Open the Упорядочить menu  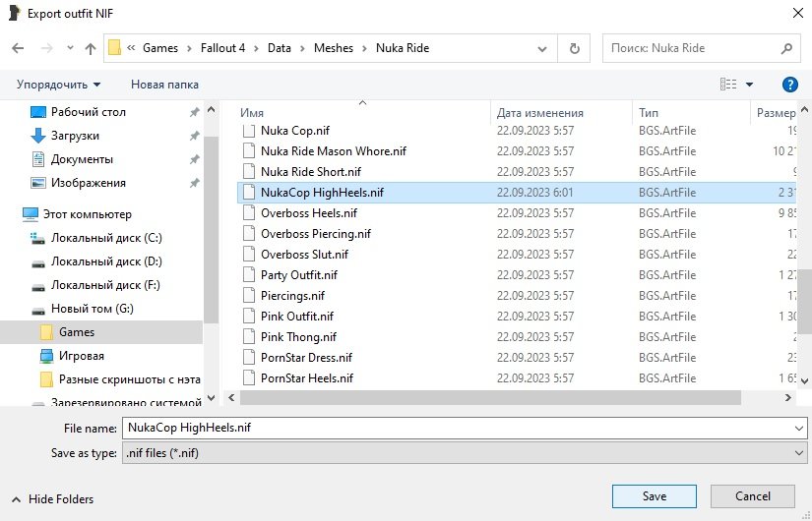coord(58,85)
